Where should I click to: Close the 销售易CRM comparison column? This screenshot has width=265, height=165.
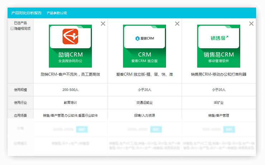click(x=251, y=24)
